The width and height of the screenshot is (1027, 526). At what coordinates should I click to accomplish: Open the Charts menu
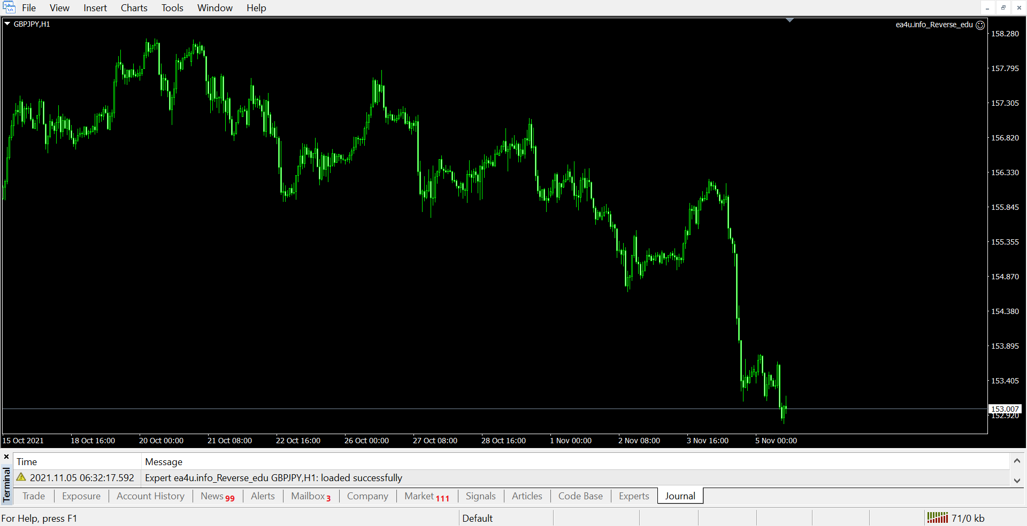(x=134, y=8)
